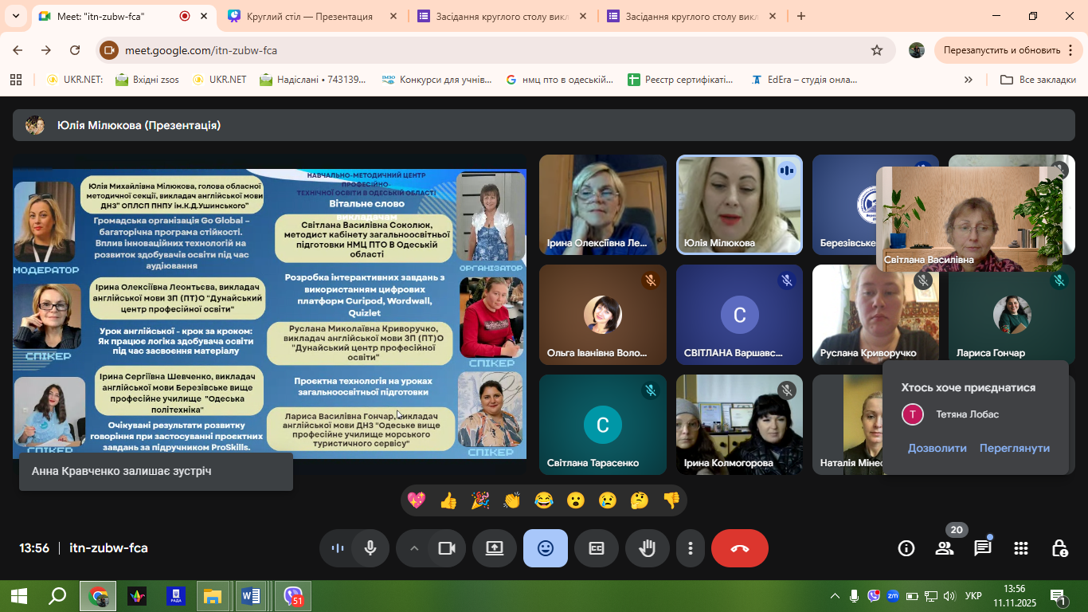
Task: Open chat with everyone panel
Action: (x=983, y=548)
